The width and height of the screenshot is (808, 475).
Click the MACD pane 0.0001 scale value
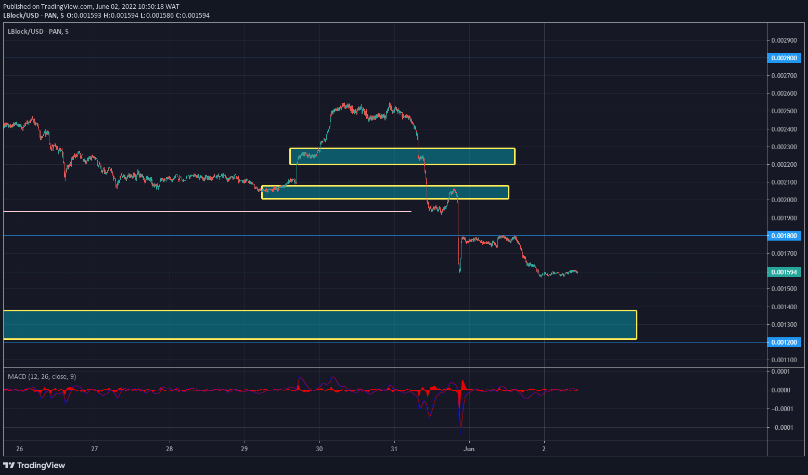click(780, 372)
